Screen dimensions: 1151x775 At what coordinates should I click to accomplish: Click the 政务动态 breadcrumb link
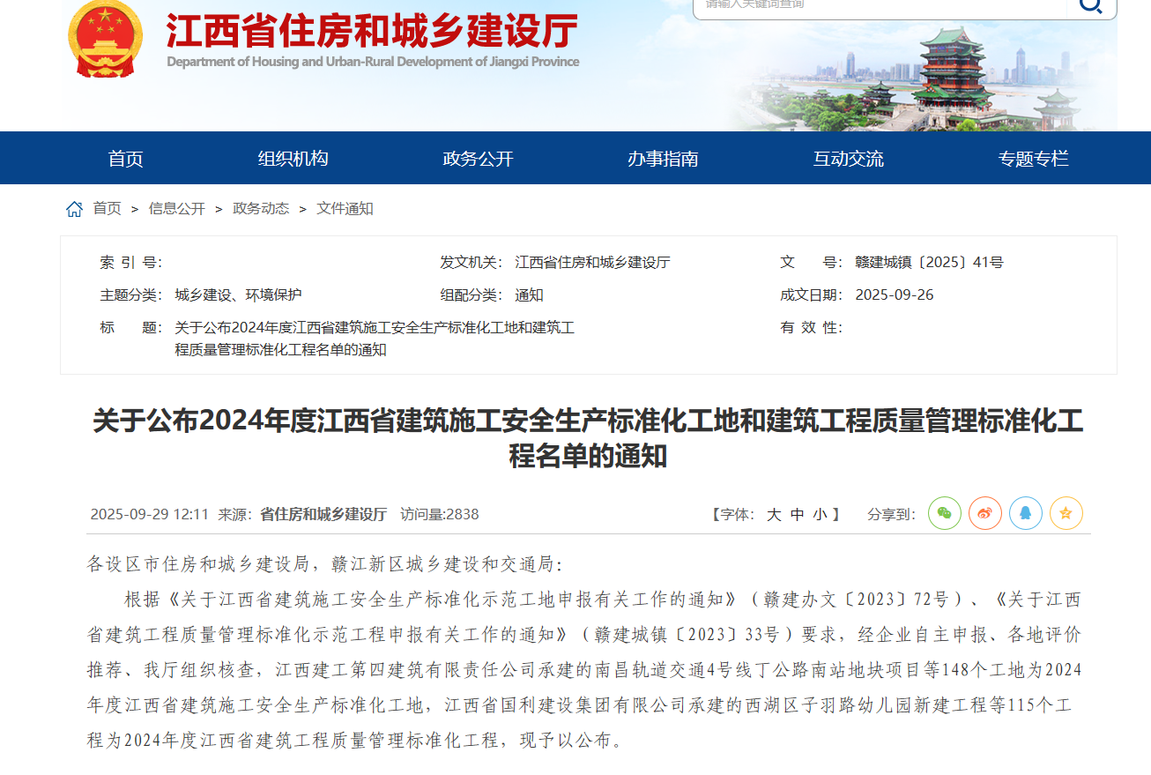(x=261, y=209)
